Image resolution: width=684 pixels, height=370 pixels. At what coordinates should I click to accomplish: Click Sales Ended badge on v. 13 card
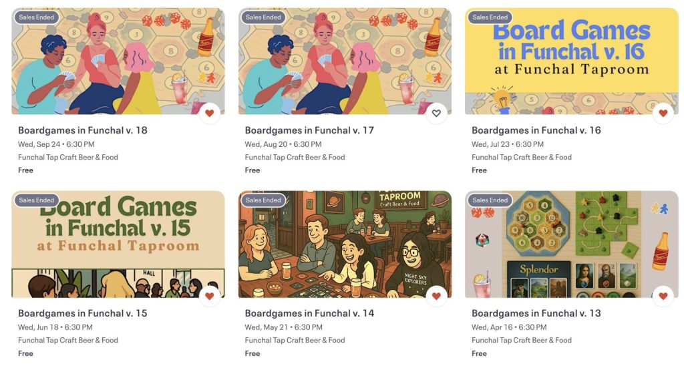(x=490, y=200)
